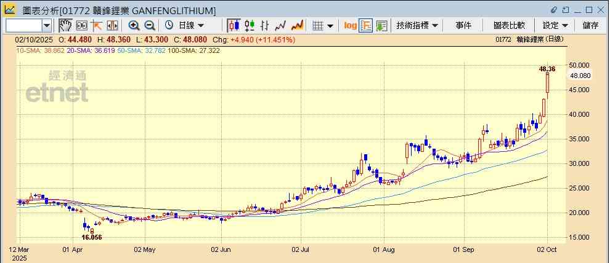
Task: Select the hand pan tool
Action: (65, 25)
